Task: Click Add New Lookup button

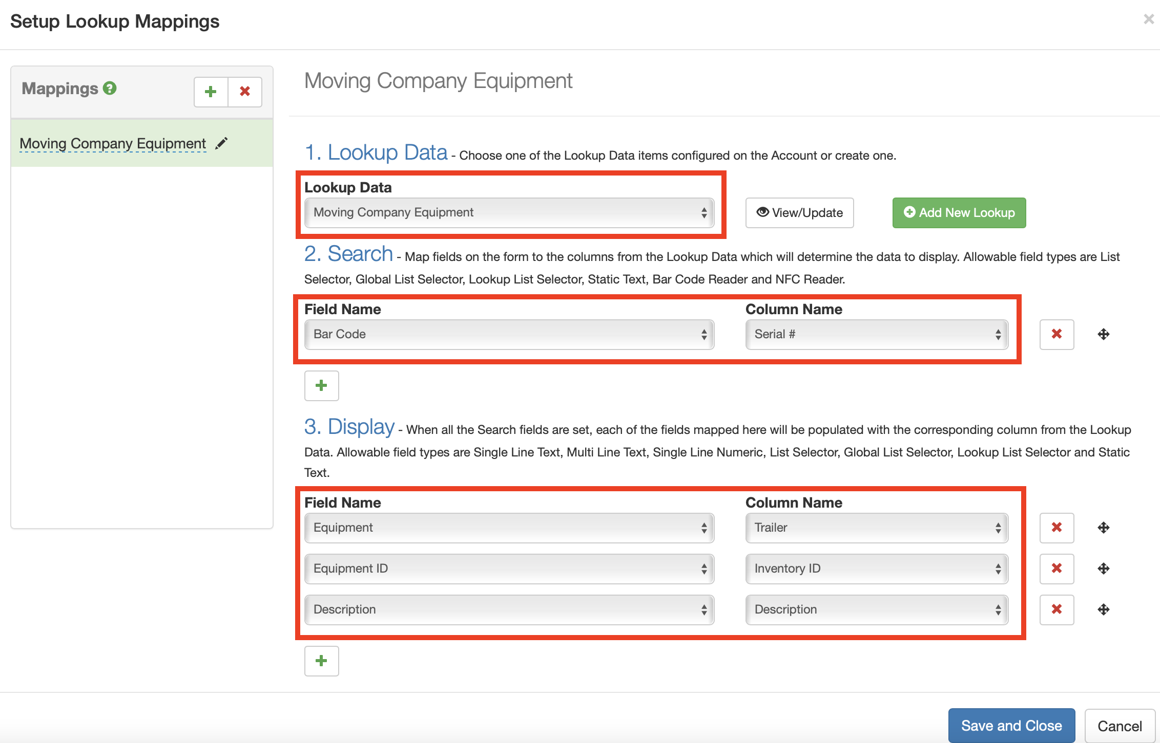Action: 959,213
